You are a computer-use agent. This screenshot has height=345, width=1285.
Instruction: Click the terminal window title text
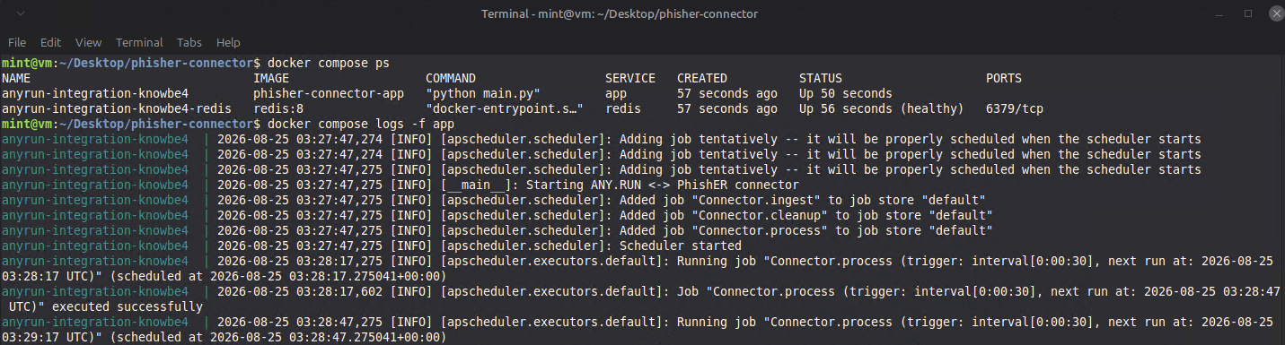click(620, 13)
